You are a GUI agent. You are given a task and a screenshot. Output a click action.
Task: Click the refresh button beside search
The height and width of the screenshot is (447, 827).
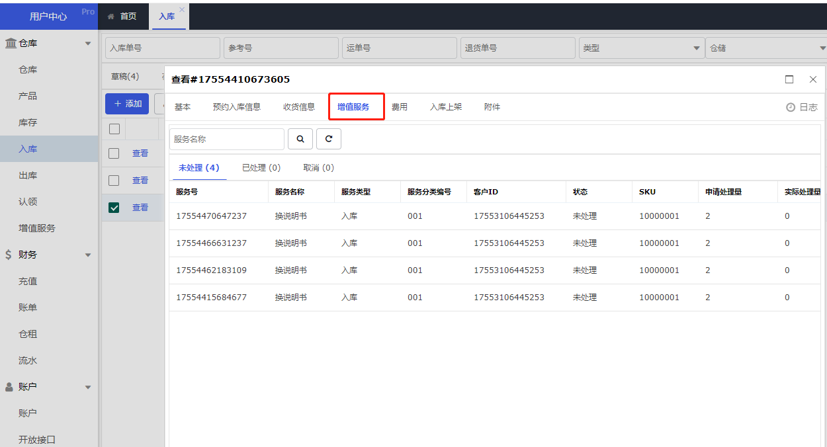329,139
